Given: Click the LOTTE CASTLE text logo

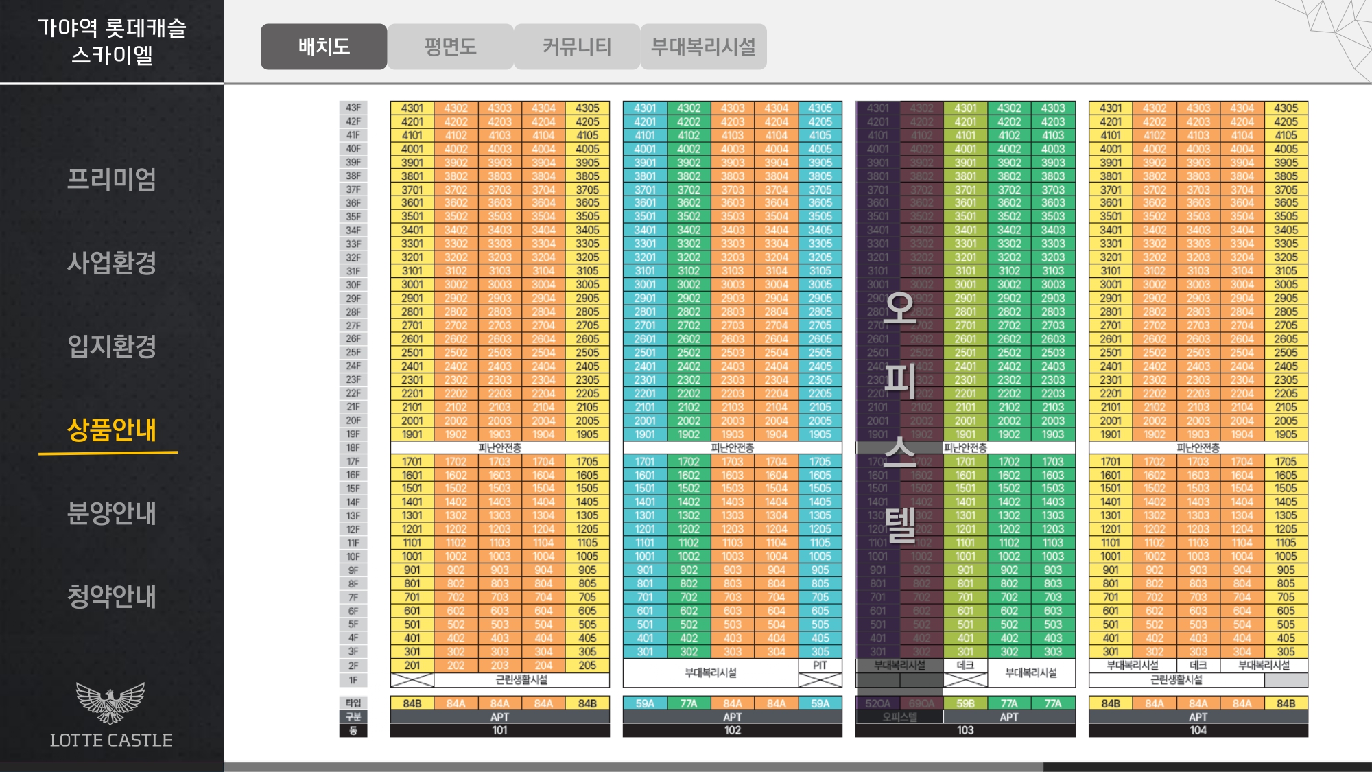Looking at the screenshot, I should pyautogui.click(x=111, y=740).
